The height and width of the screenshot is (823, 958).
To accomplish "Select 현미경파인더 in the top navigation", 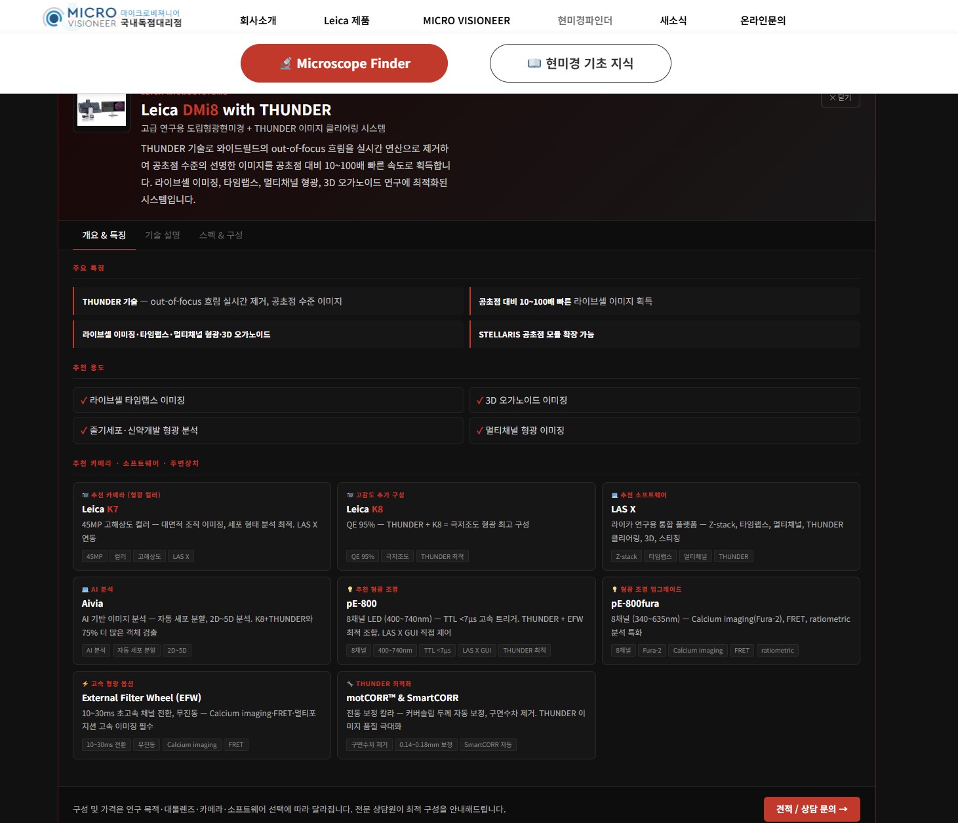I will tap(585, 20).
